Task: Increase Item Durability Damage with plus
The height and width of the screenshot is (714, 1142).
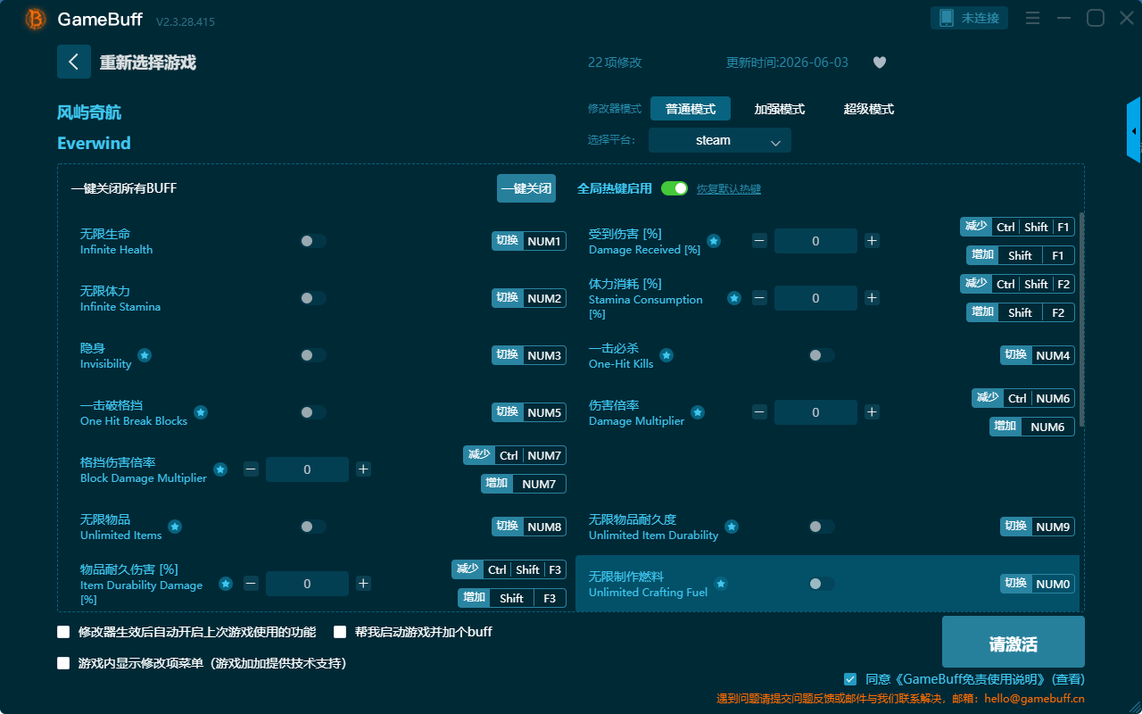Action: point(363,584)
